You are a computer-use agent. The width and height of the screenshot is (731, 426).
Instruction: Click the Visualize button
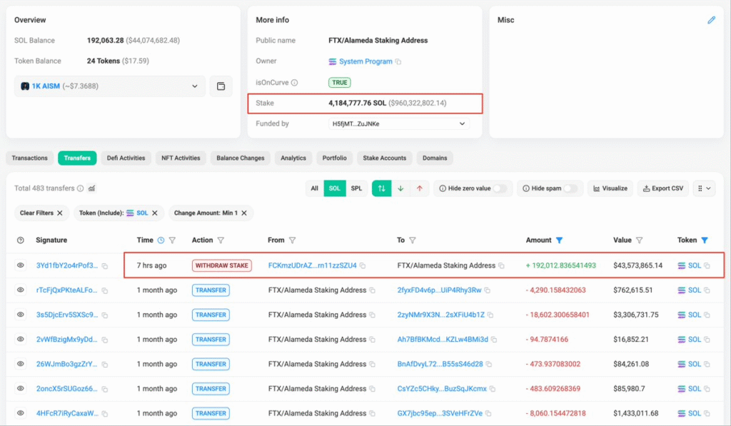(x=610, y=188)
